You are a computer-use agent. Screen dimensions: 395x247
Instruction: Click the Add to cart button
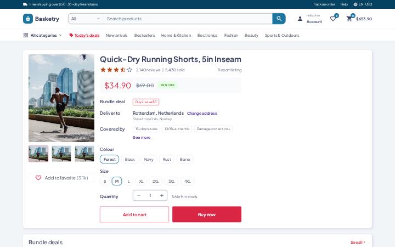click(134, 215)
